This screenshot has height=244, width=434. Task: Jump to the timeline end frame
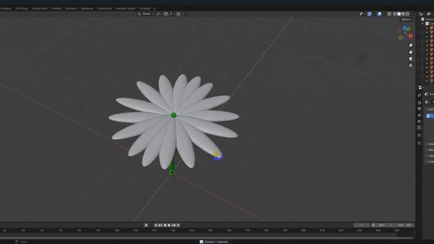click(178, 225)
